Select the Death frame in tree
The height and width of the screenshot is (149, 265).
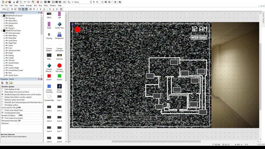(x=11, y=53)
